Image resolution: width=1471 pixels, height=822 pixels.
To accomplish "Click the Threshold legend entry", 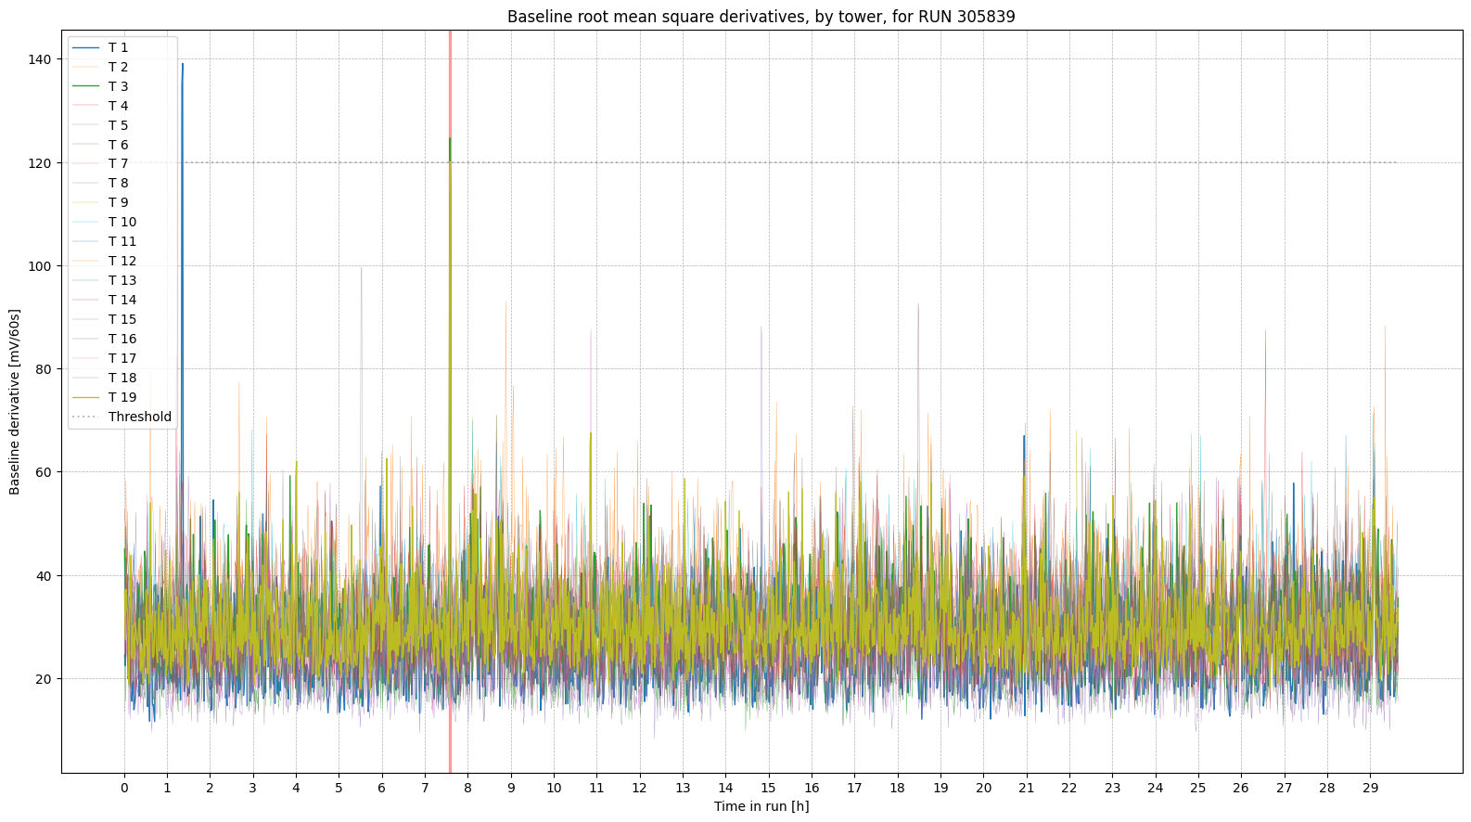I will click(139, 417).
